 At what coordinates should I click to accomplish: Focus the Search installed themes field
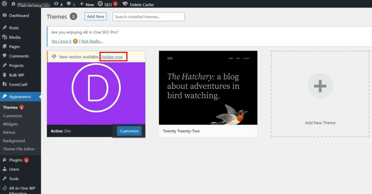pyautogui.click(x=148, y=17)
